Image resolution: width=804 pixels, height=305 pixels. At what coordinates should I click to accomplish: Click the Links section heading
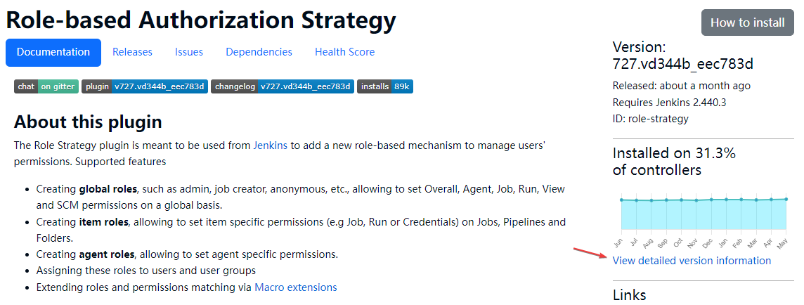coord(629,294)
